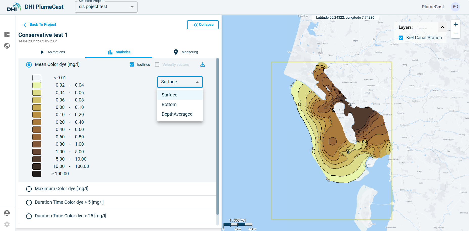Click the download statistics icon
The image size is (469, 231).
point(203,65)
